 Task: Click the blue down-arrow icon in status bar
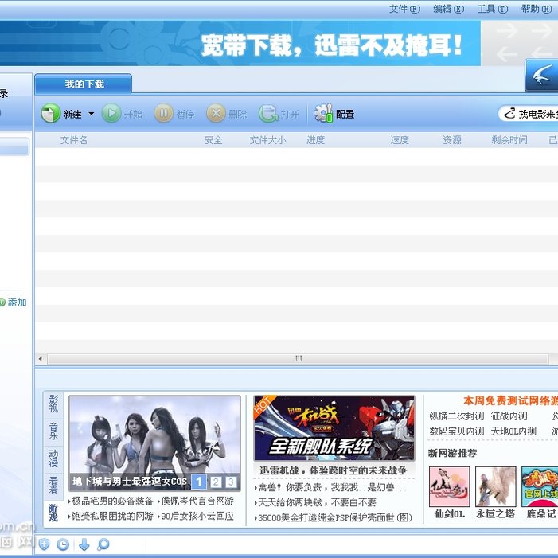tap(84, 544)
